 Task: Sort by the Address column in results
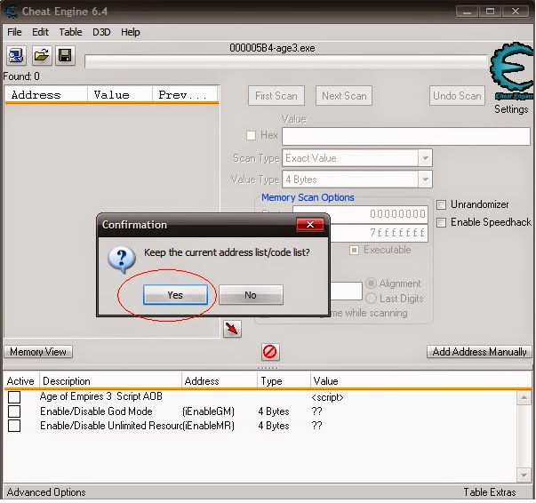[x=46, y=95]
